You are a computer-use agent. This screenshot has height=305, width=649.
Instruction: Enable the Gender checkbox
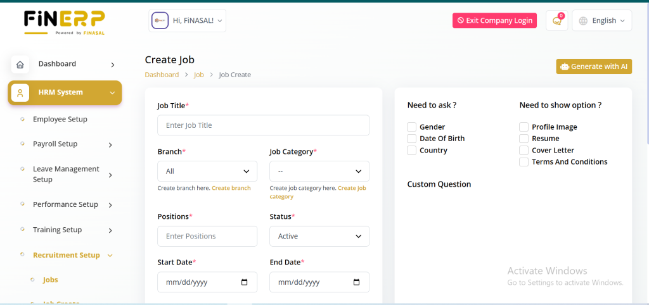(412, 127)
